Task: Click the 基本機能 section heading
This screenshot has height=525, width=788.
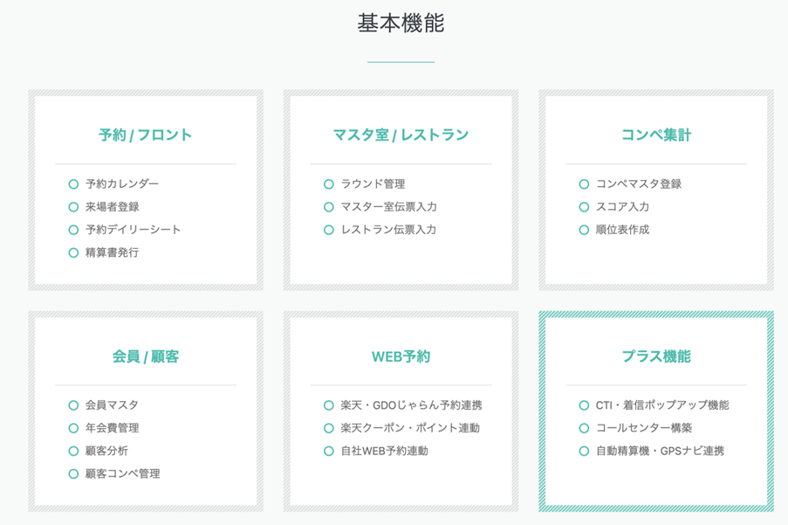Action: [x=401, y=24]
